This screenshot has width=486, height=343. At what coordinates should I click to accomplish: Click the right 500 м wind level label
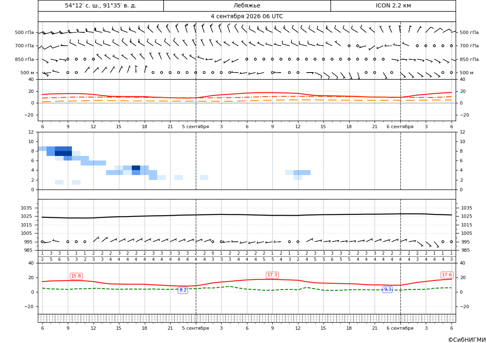point(466,73)
